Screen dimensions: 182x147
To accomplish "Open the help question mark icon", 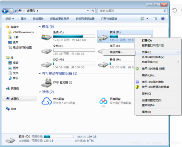I will click(x=163, y=19).
